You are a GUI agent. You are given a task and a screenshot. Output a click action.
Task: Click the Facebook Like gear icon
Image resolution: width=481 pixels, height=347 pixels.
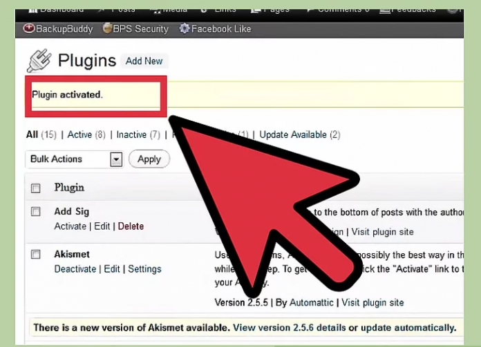(185, 29)
